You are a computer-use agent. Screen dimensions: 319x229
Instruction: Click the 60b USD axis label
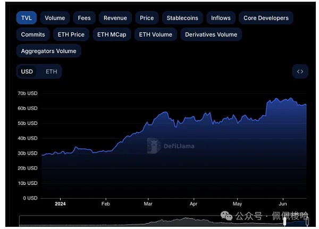coord(28,108)
